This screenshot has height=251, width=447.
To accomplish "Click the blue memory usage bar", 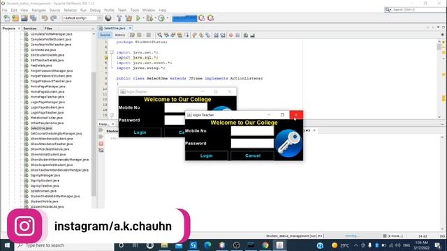I will 184,18.
